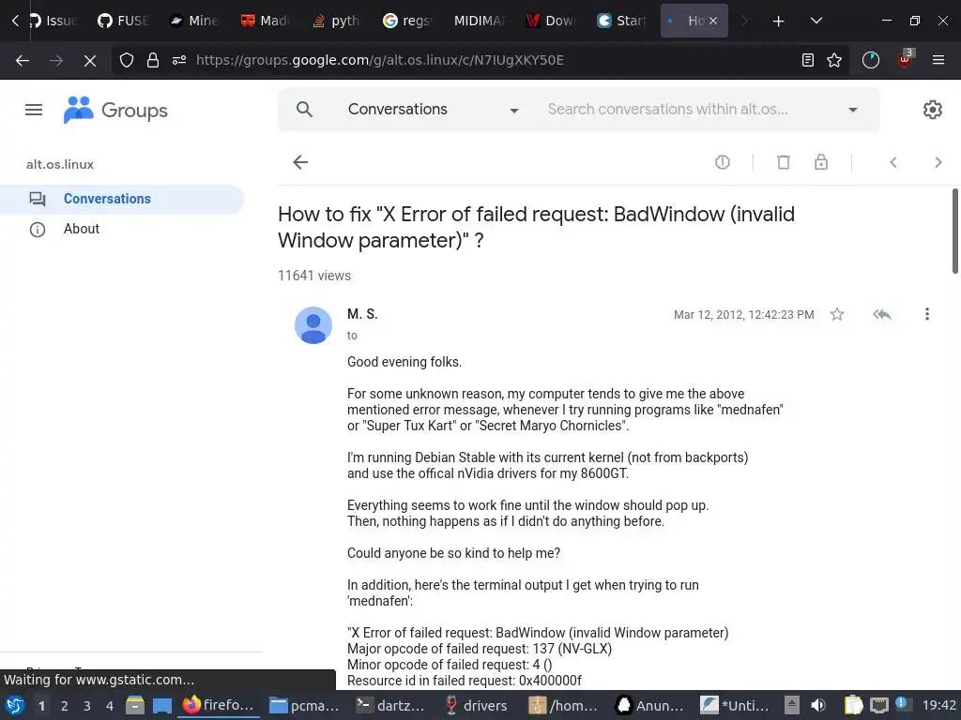Select Conversations in left sidebar

coord(122,199)
